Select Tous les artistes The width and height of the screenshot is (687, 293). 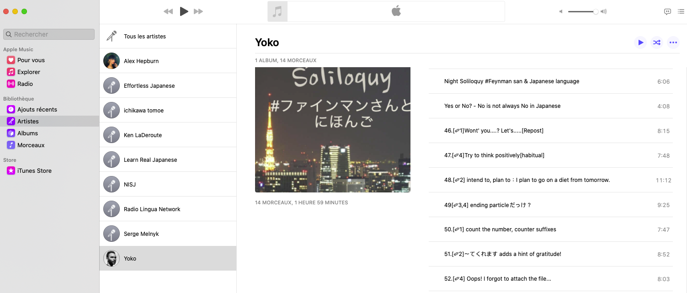[x=168, y=36]
